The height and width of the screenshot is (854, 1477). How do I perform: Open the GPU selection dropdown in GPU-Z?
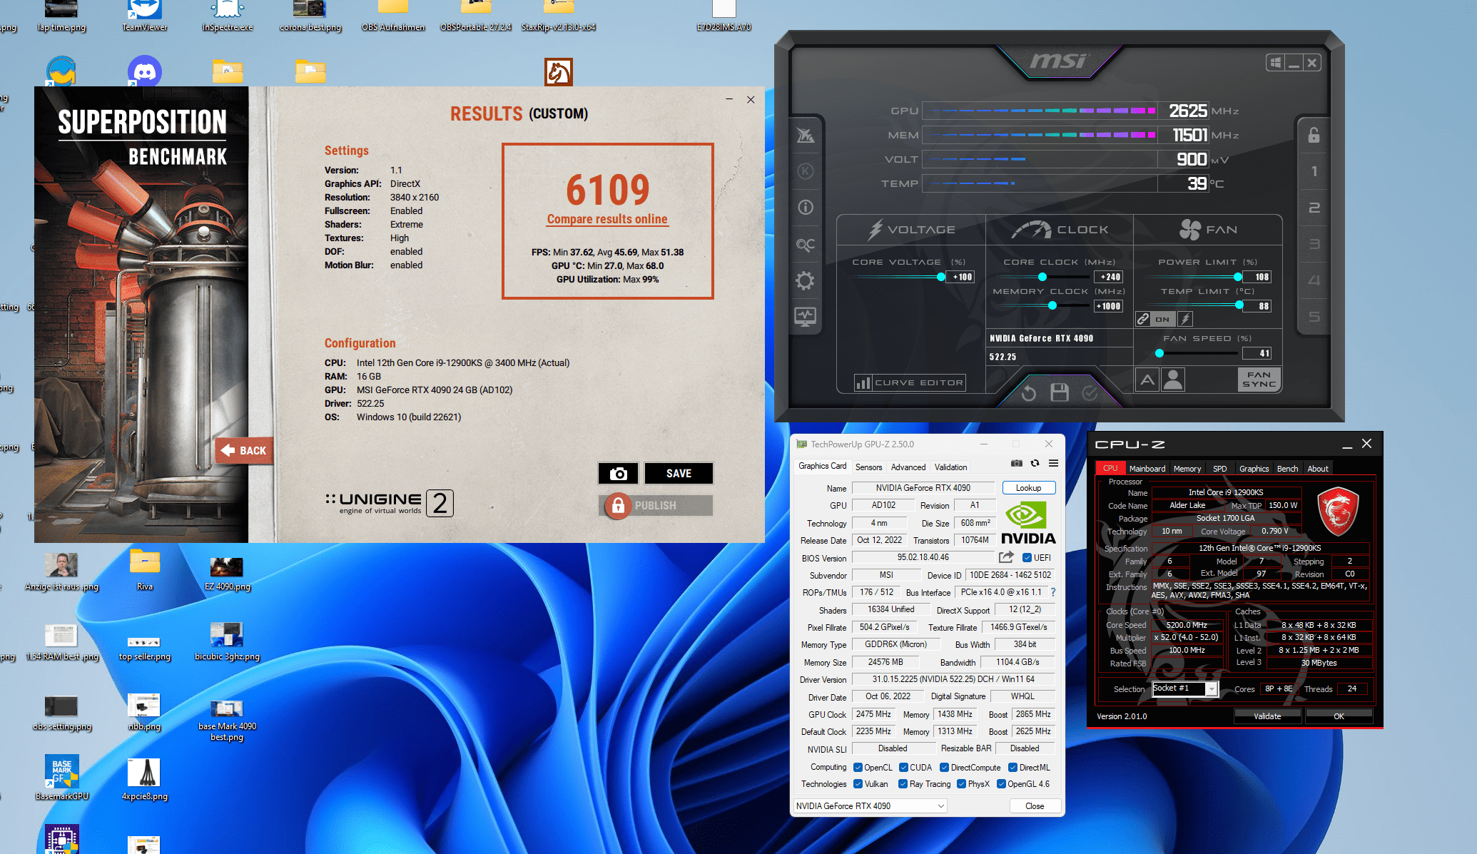click(871, 806)
